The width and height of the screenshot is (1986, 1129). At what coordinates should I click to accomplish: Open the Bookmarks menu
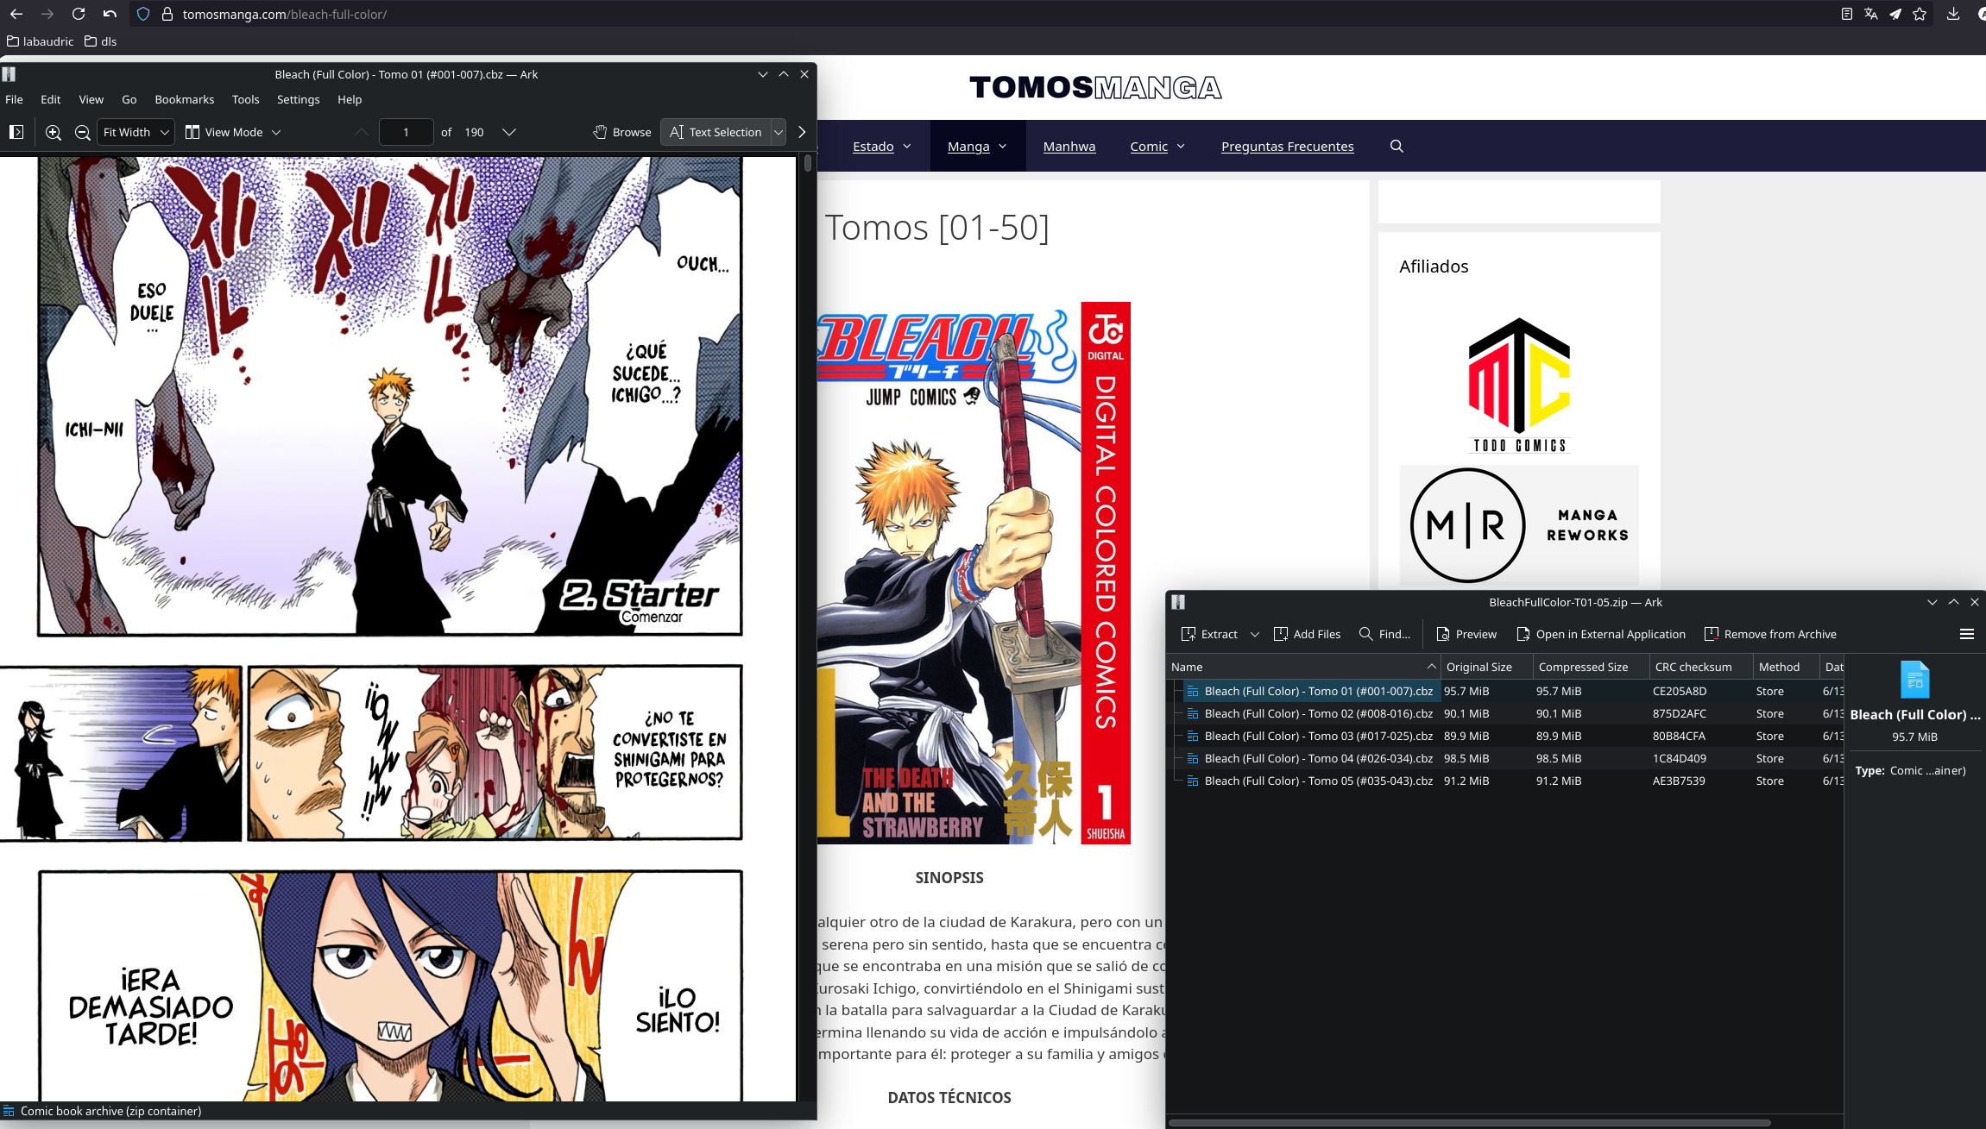pos(184,99)
